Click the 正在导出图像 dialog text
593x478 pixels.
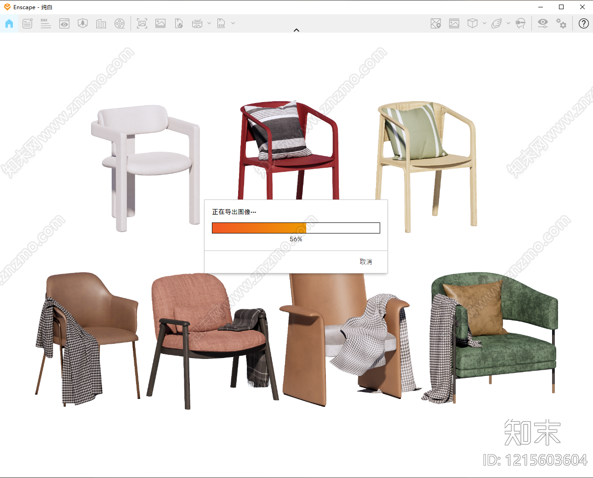click(234, 212)
